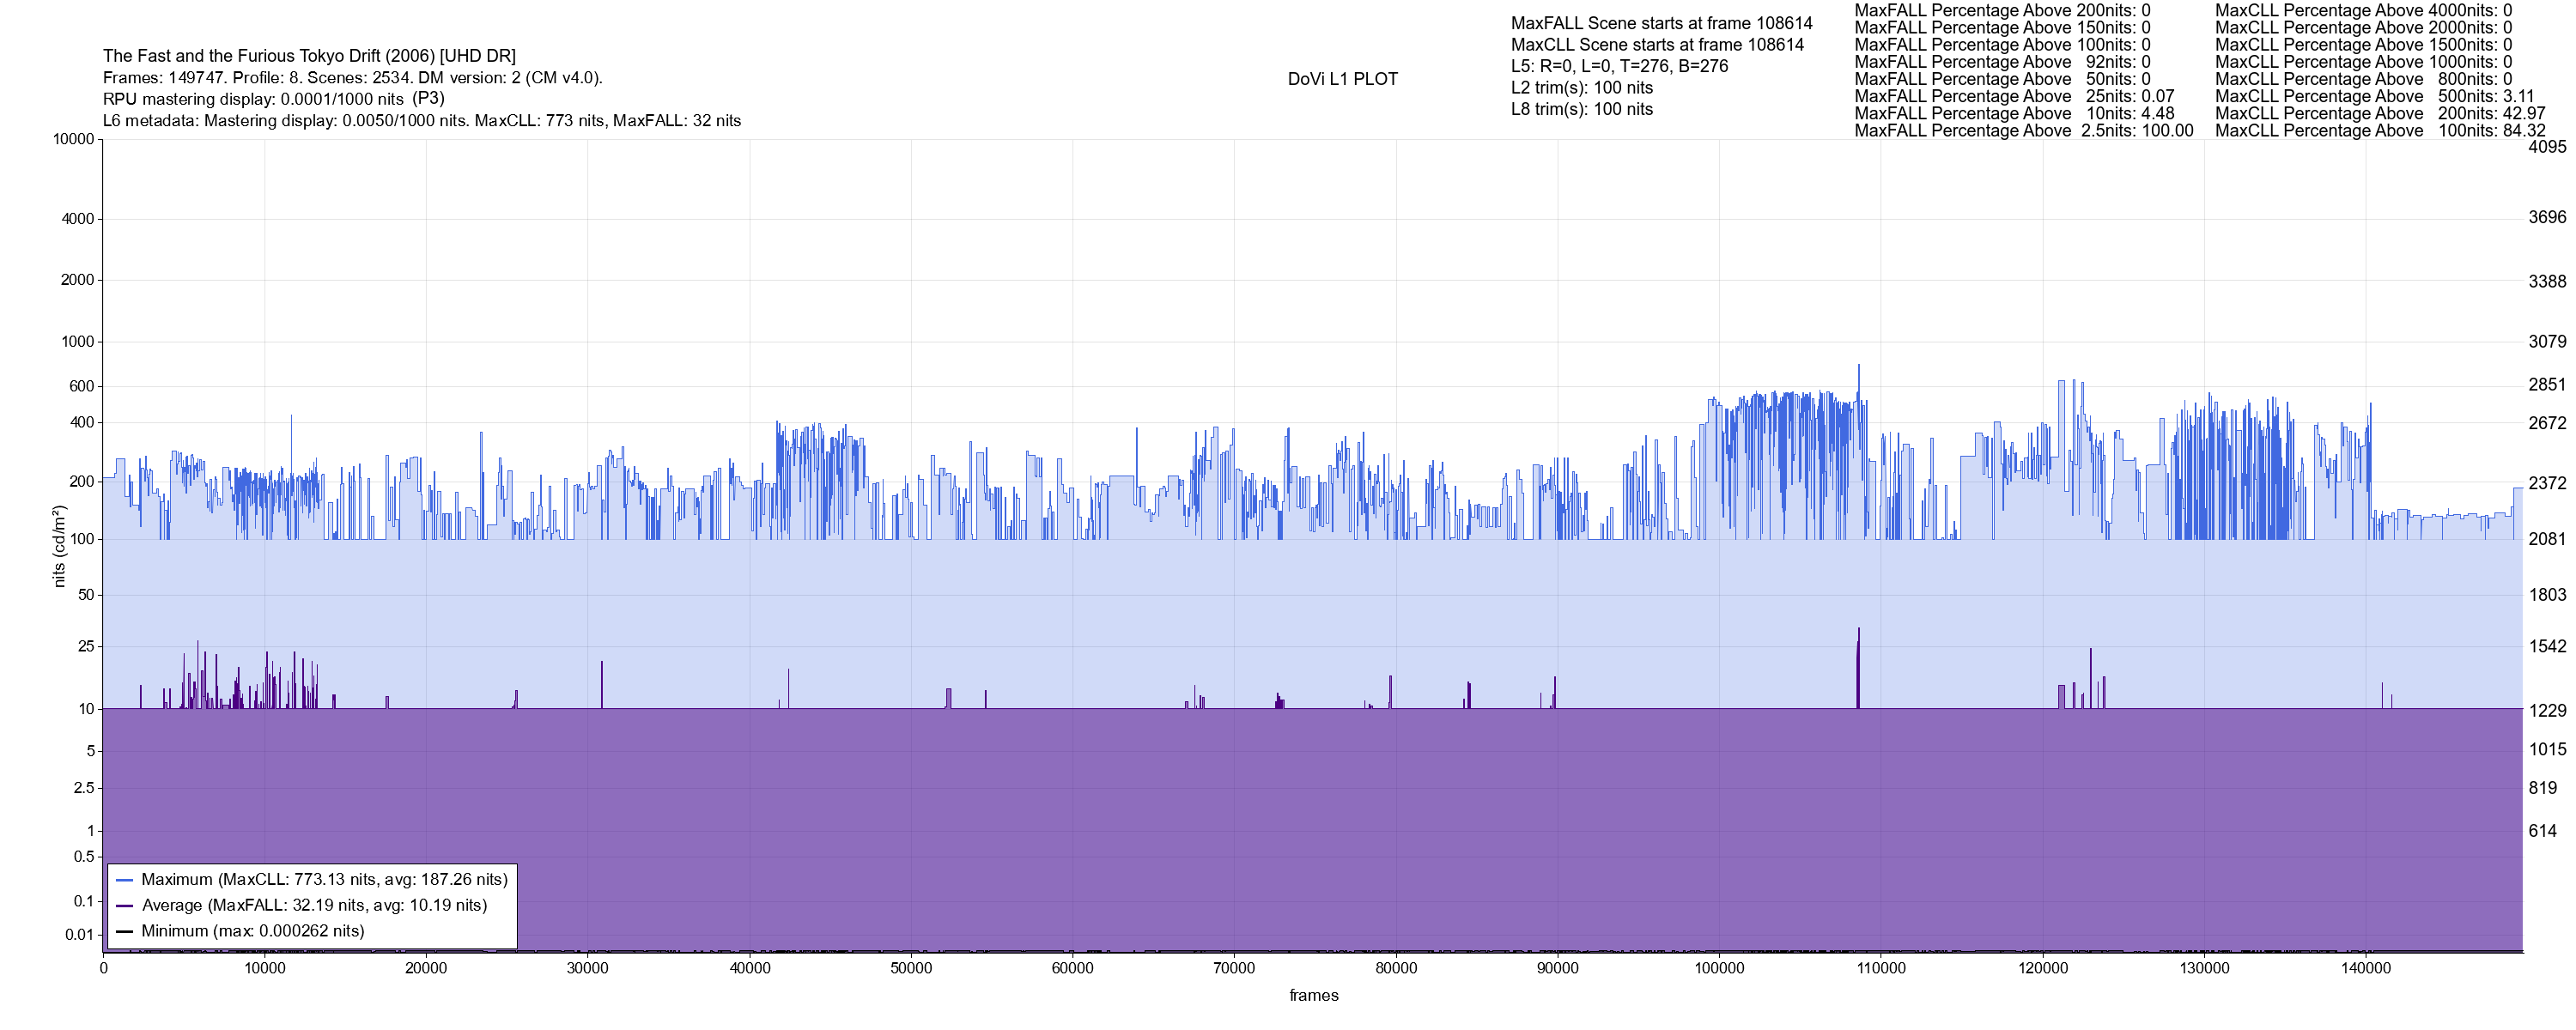The height and width of the screenshot is (1030, 2576).
Task: Click the black Minimum legend line swatch
Action: click(x=125, y=931)
